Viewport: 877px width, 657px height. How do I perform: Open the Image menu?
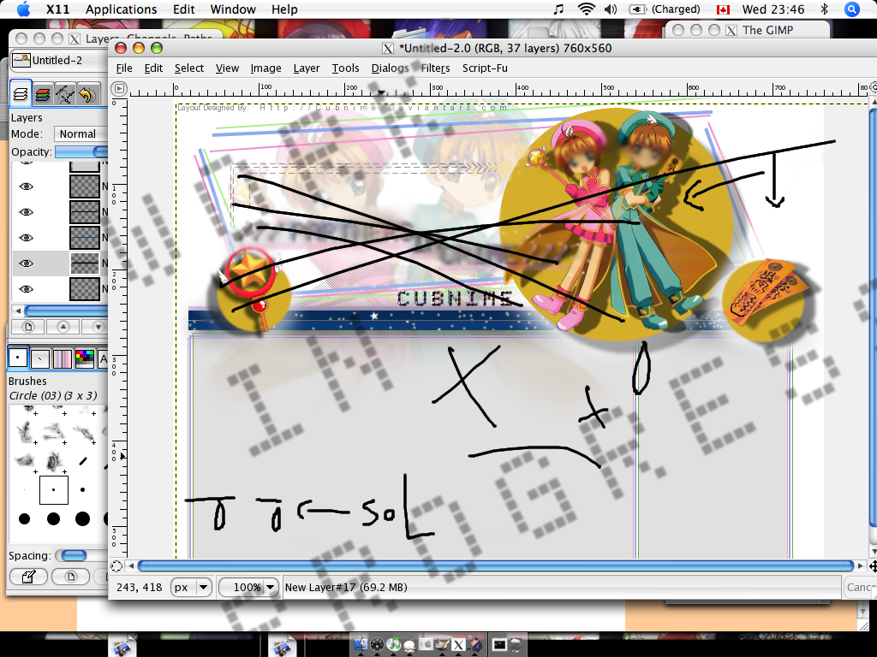coord(265,68)
